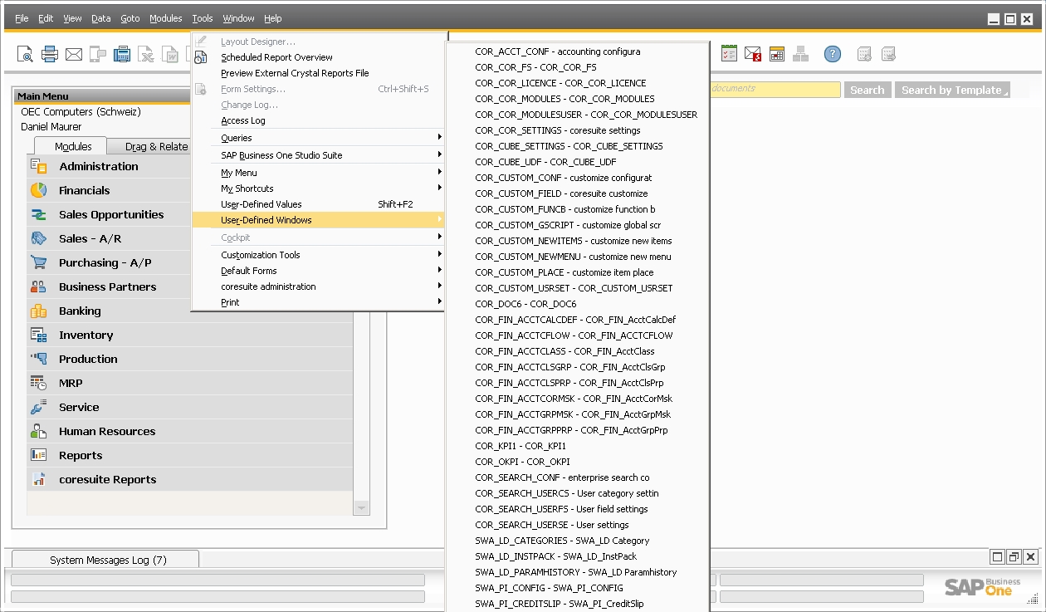Click the Print Preview toolbar icon
Image resolution: width=1046 pixels, height=612 pixels.
point(25,54)
